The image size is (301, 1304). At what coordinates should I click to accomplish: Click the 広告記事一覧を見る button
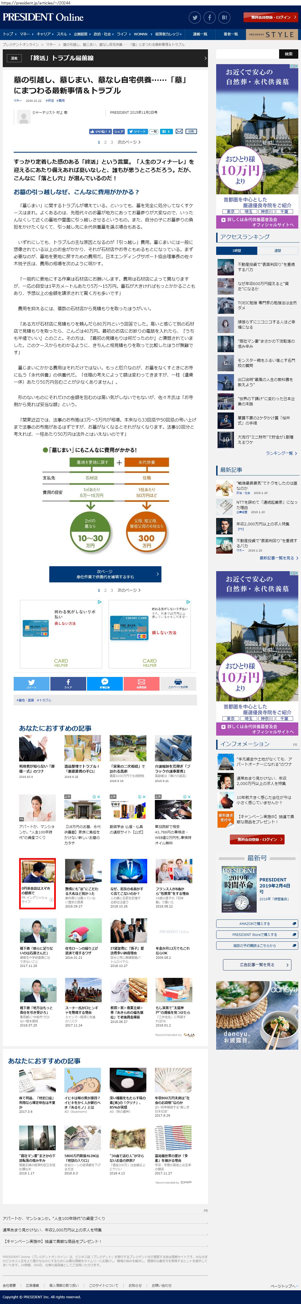click(257, 965)
